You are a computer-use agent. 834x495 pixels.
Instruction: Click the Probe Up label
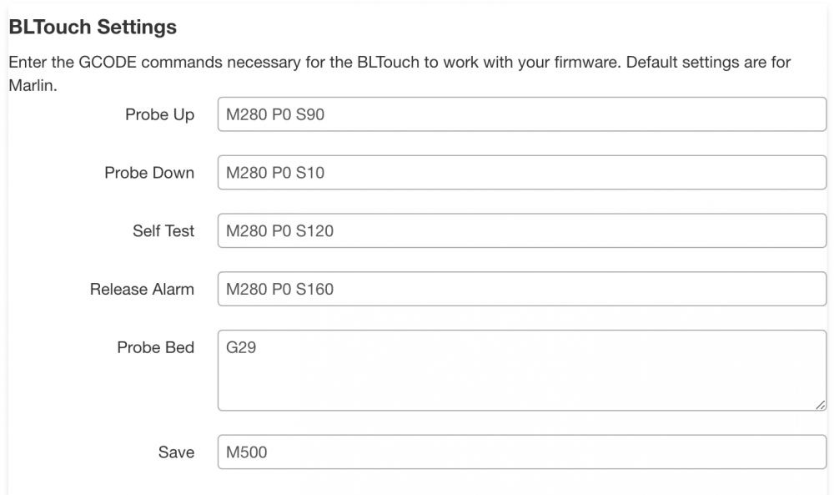tap(159, 115)
